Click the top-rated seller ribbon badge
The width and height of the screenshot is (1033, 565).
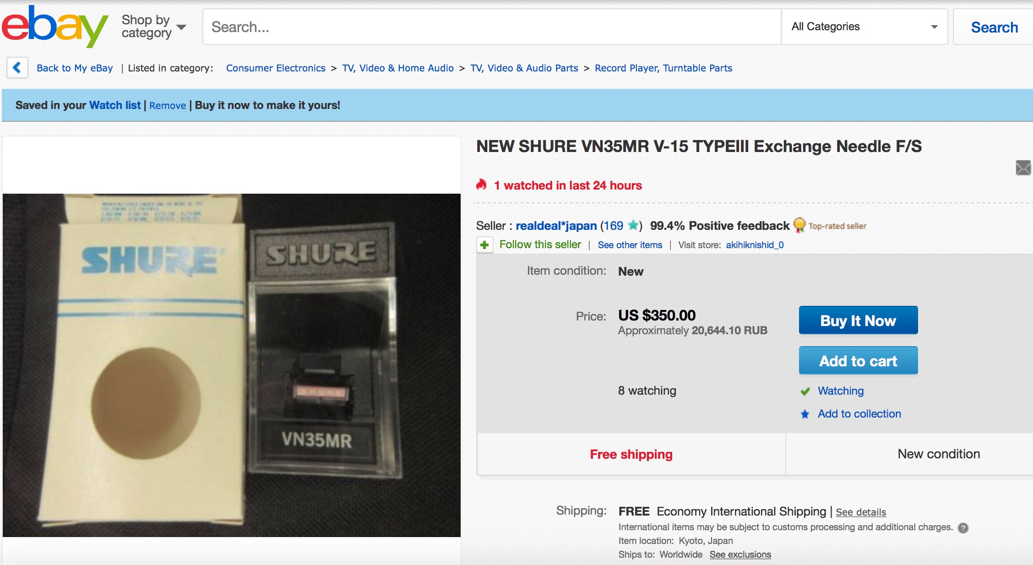[799, 225]
